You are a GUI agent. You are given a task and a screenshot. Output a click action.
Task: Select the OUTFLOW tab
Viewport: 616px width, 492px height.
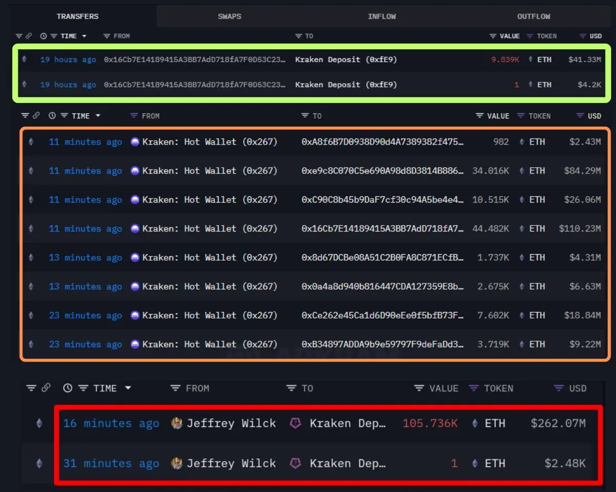point(534,16)
